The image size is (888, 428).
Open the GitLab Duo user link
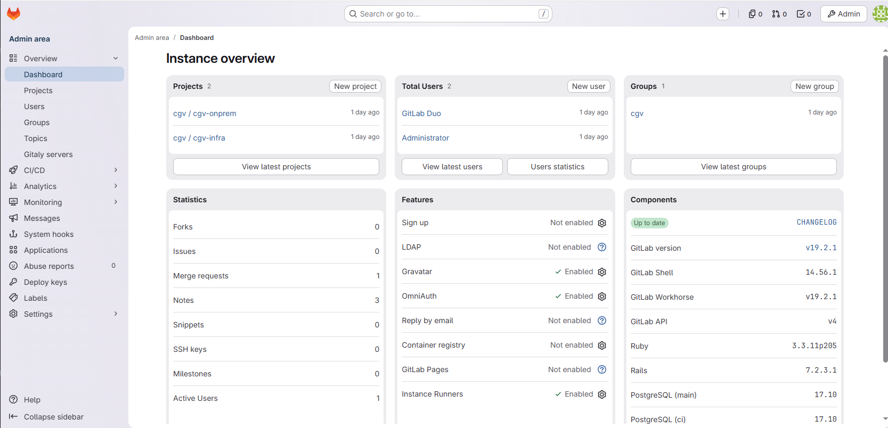[x=421, y=113]
